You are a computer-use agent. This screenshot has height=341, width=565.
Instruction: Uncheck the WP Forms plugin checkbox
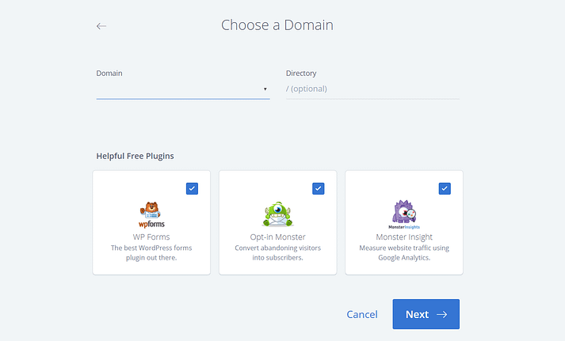[x=192, y=188]
